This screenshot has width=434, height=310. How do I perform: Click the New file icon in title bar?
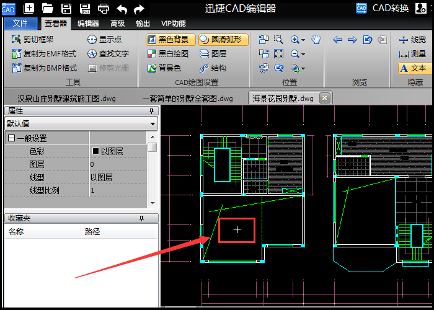29,8
